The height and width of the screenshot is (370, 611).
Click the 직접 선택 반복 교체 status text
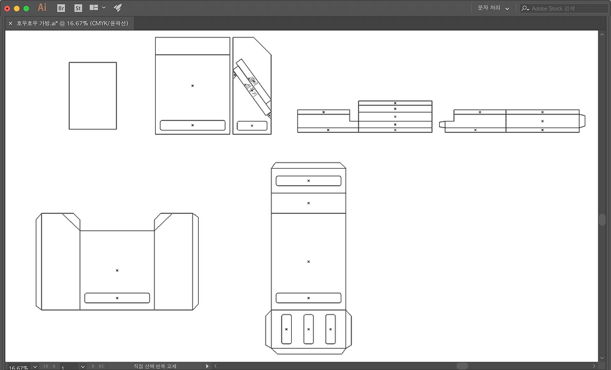tap(155, 366)
